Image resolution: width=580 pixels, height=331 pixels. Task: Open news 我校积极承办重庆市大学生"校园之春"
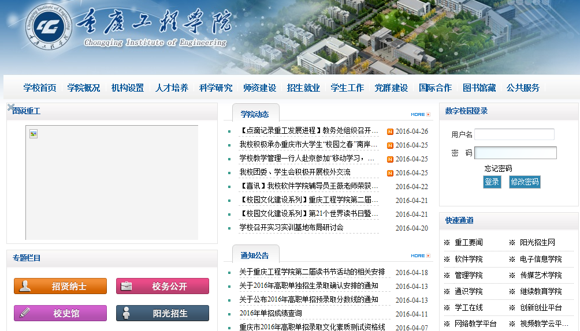point(308,144)
